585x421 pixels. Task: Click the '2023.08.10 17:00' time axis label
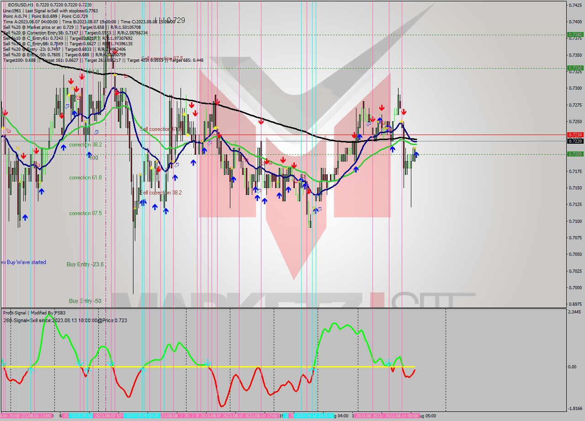(x=261, y=416)
